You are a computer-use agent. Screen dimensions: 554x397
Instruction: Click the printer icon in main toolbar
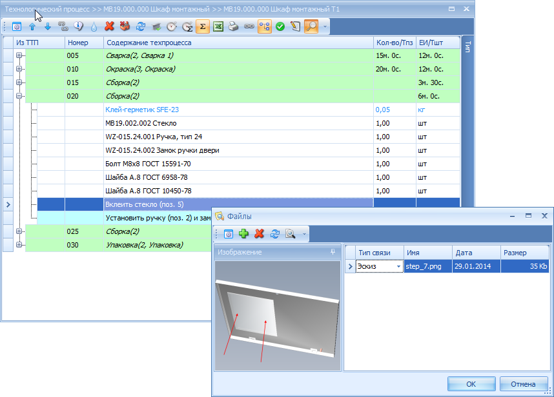(234, 26)
